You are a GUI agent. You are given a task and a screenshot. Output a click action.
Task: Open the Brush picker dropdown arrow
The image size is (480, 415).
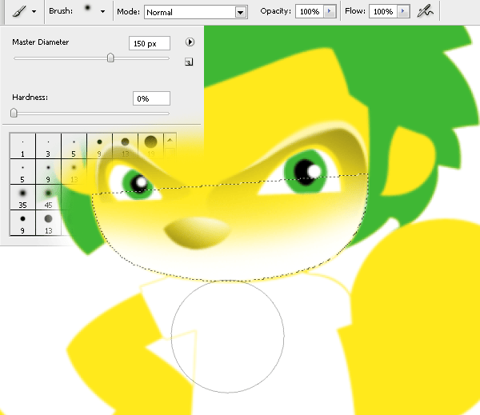click(102, 13)
